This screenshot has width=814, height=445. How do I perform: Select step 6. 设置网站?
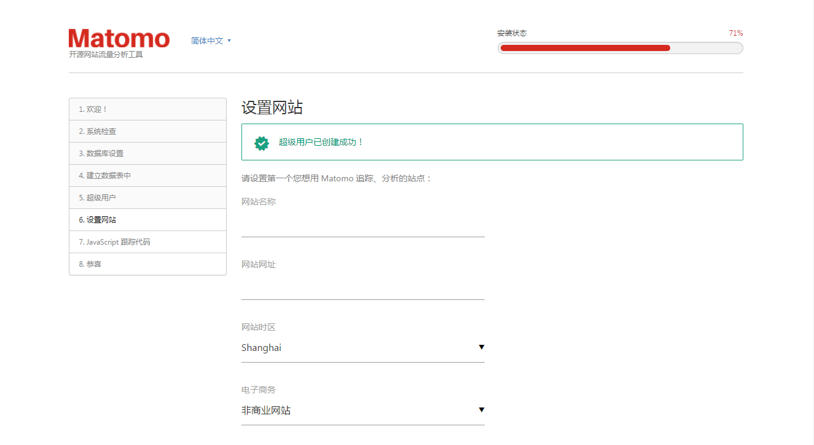coord(147,220)
